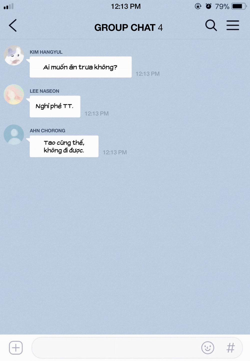Open Ahn Chorong's default avatar

[14, 135]
